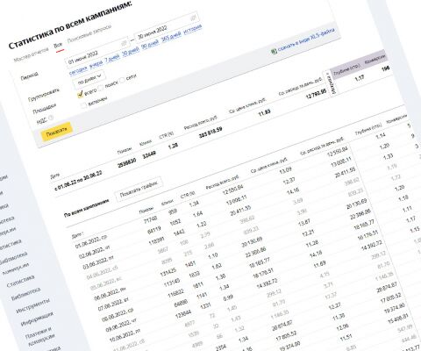Select the '365 дней' period link

click(171, 38)
